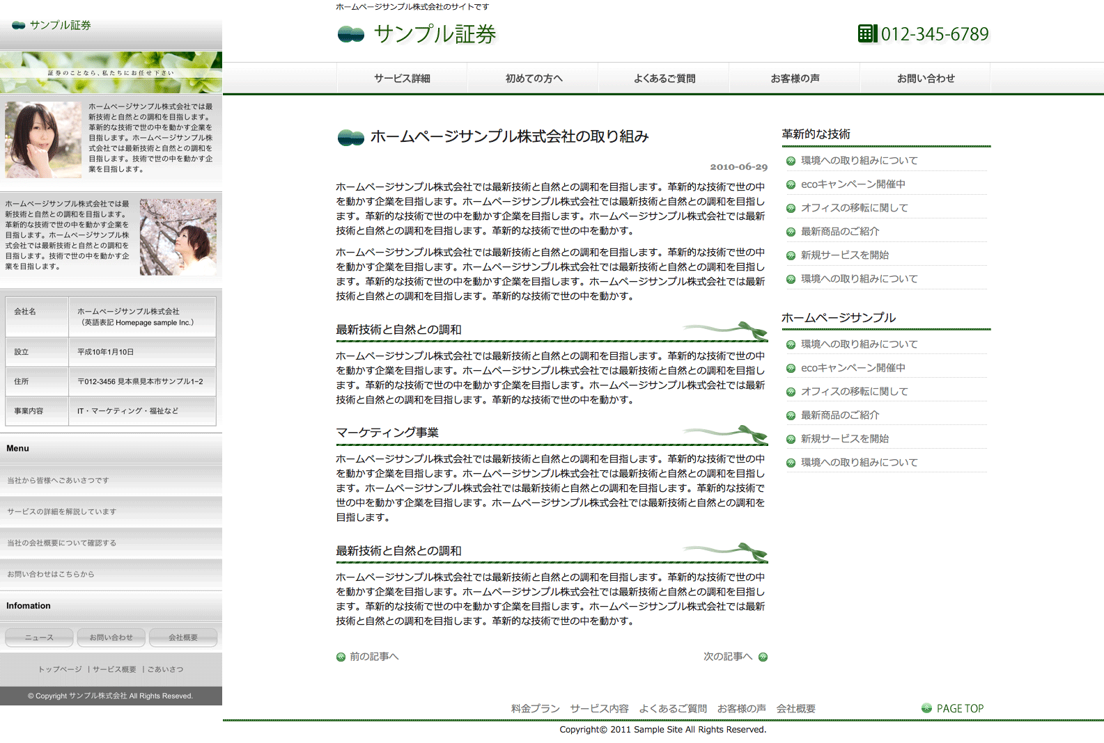Open the サービス詳細 navigation tab

[x=402, y=79]
